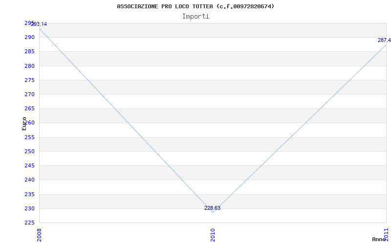Screen dimensions: 391x244
Task: Click the 285 y-axis tick label
Action: (x=29, y=52)
